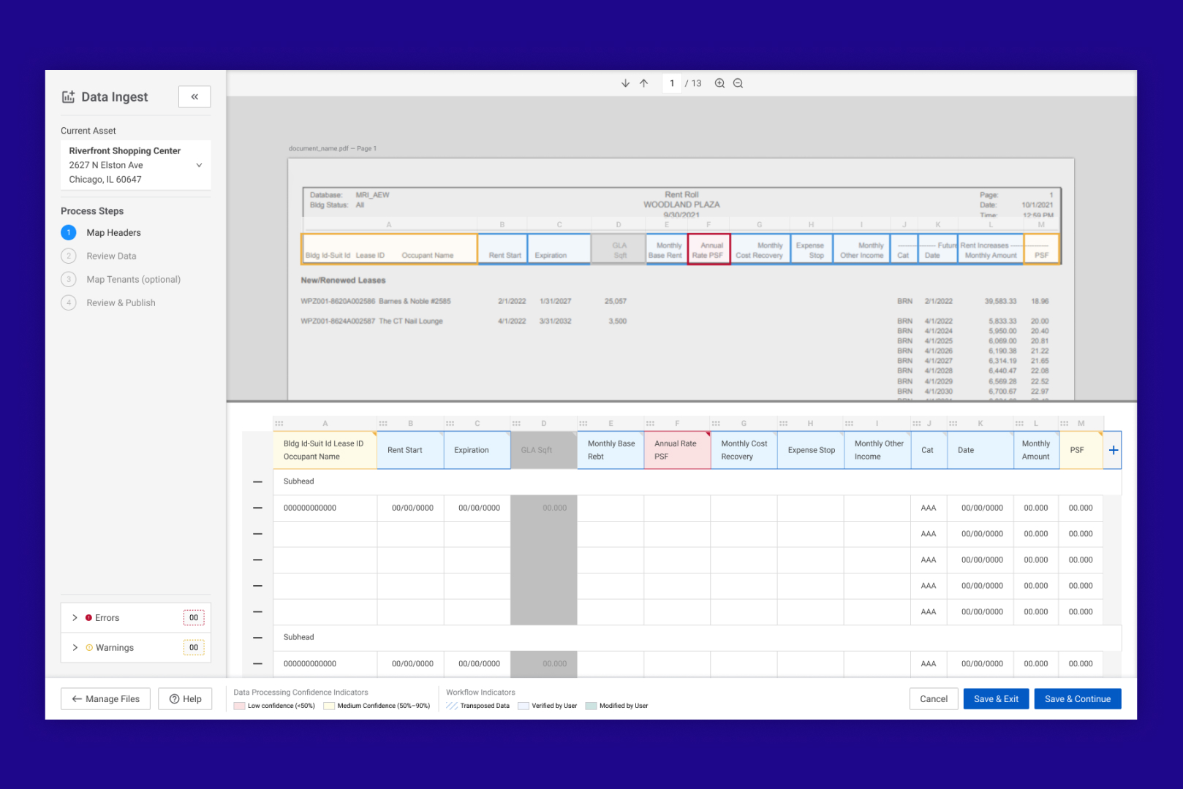Click the Save & Continue button

[1077, 699]
